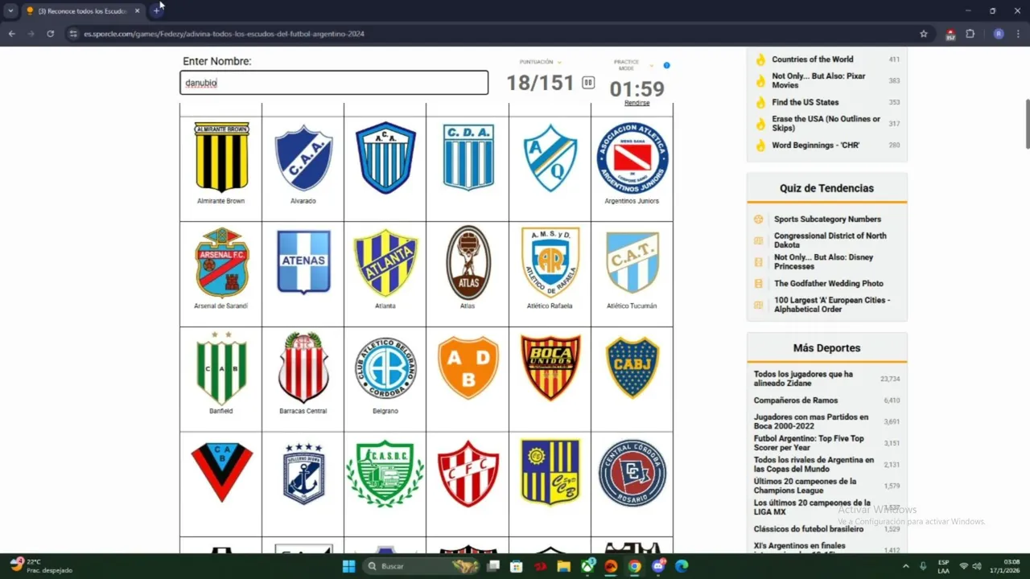Click the Banfield crest
The width and height of the screenshot is (1030, 579).
(x=221, y=368)
